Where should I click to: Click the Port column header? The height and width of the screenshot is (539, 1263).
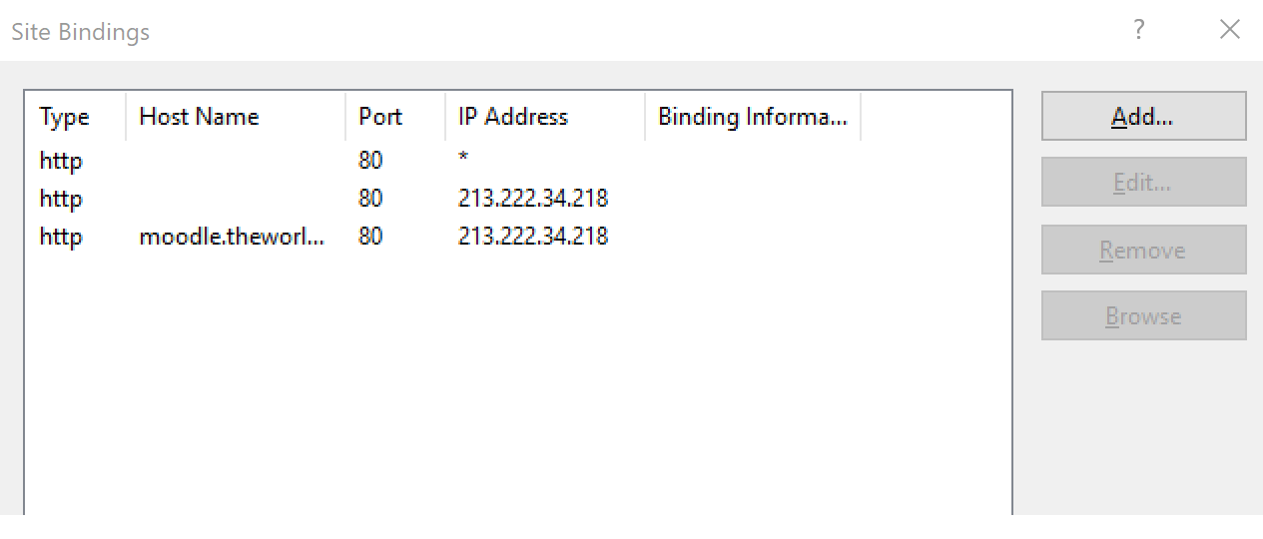[x=380, y=117]
